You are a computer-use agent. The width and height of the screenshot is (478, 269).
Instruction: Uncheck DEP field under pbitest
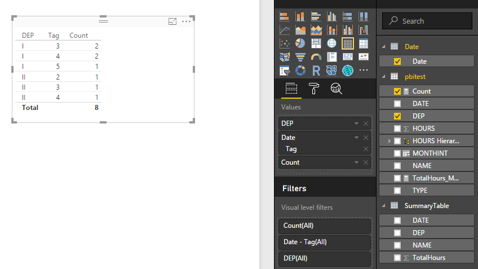[397, 116]
